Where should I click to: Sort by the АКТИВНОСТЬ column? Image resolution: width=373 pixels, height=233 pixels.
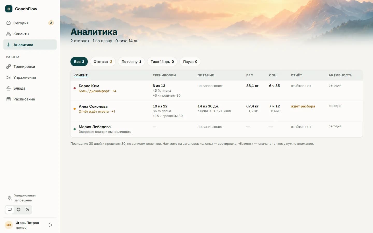pos(340,75)
